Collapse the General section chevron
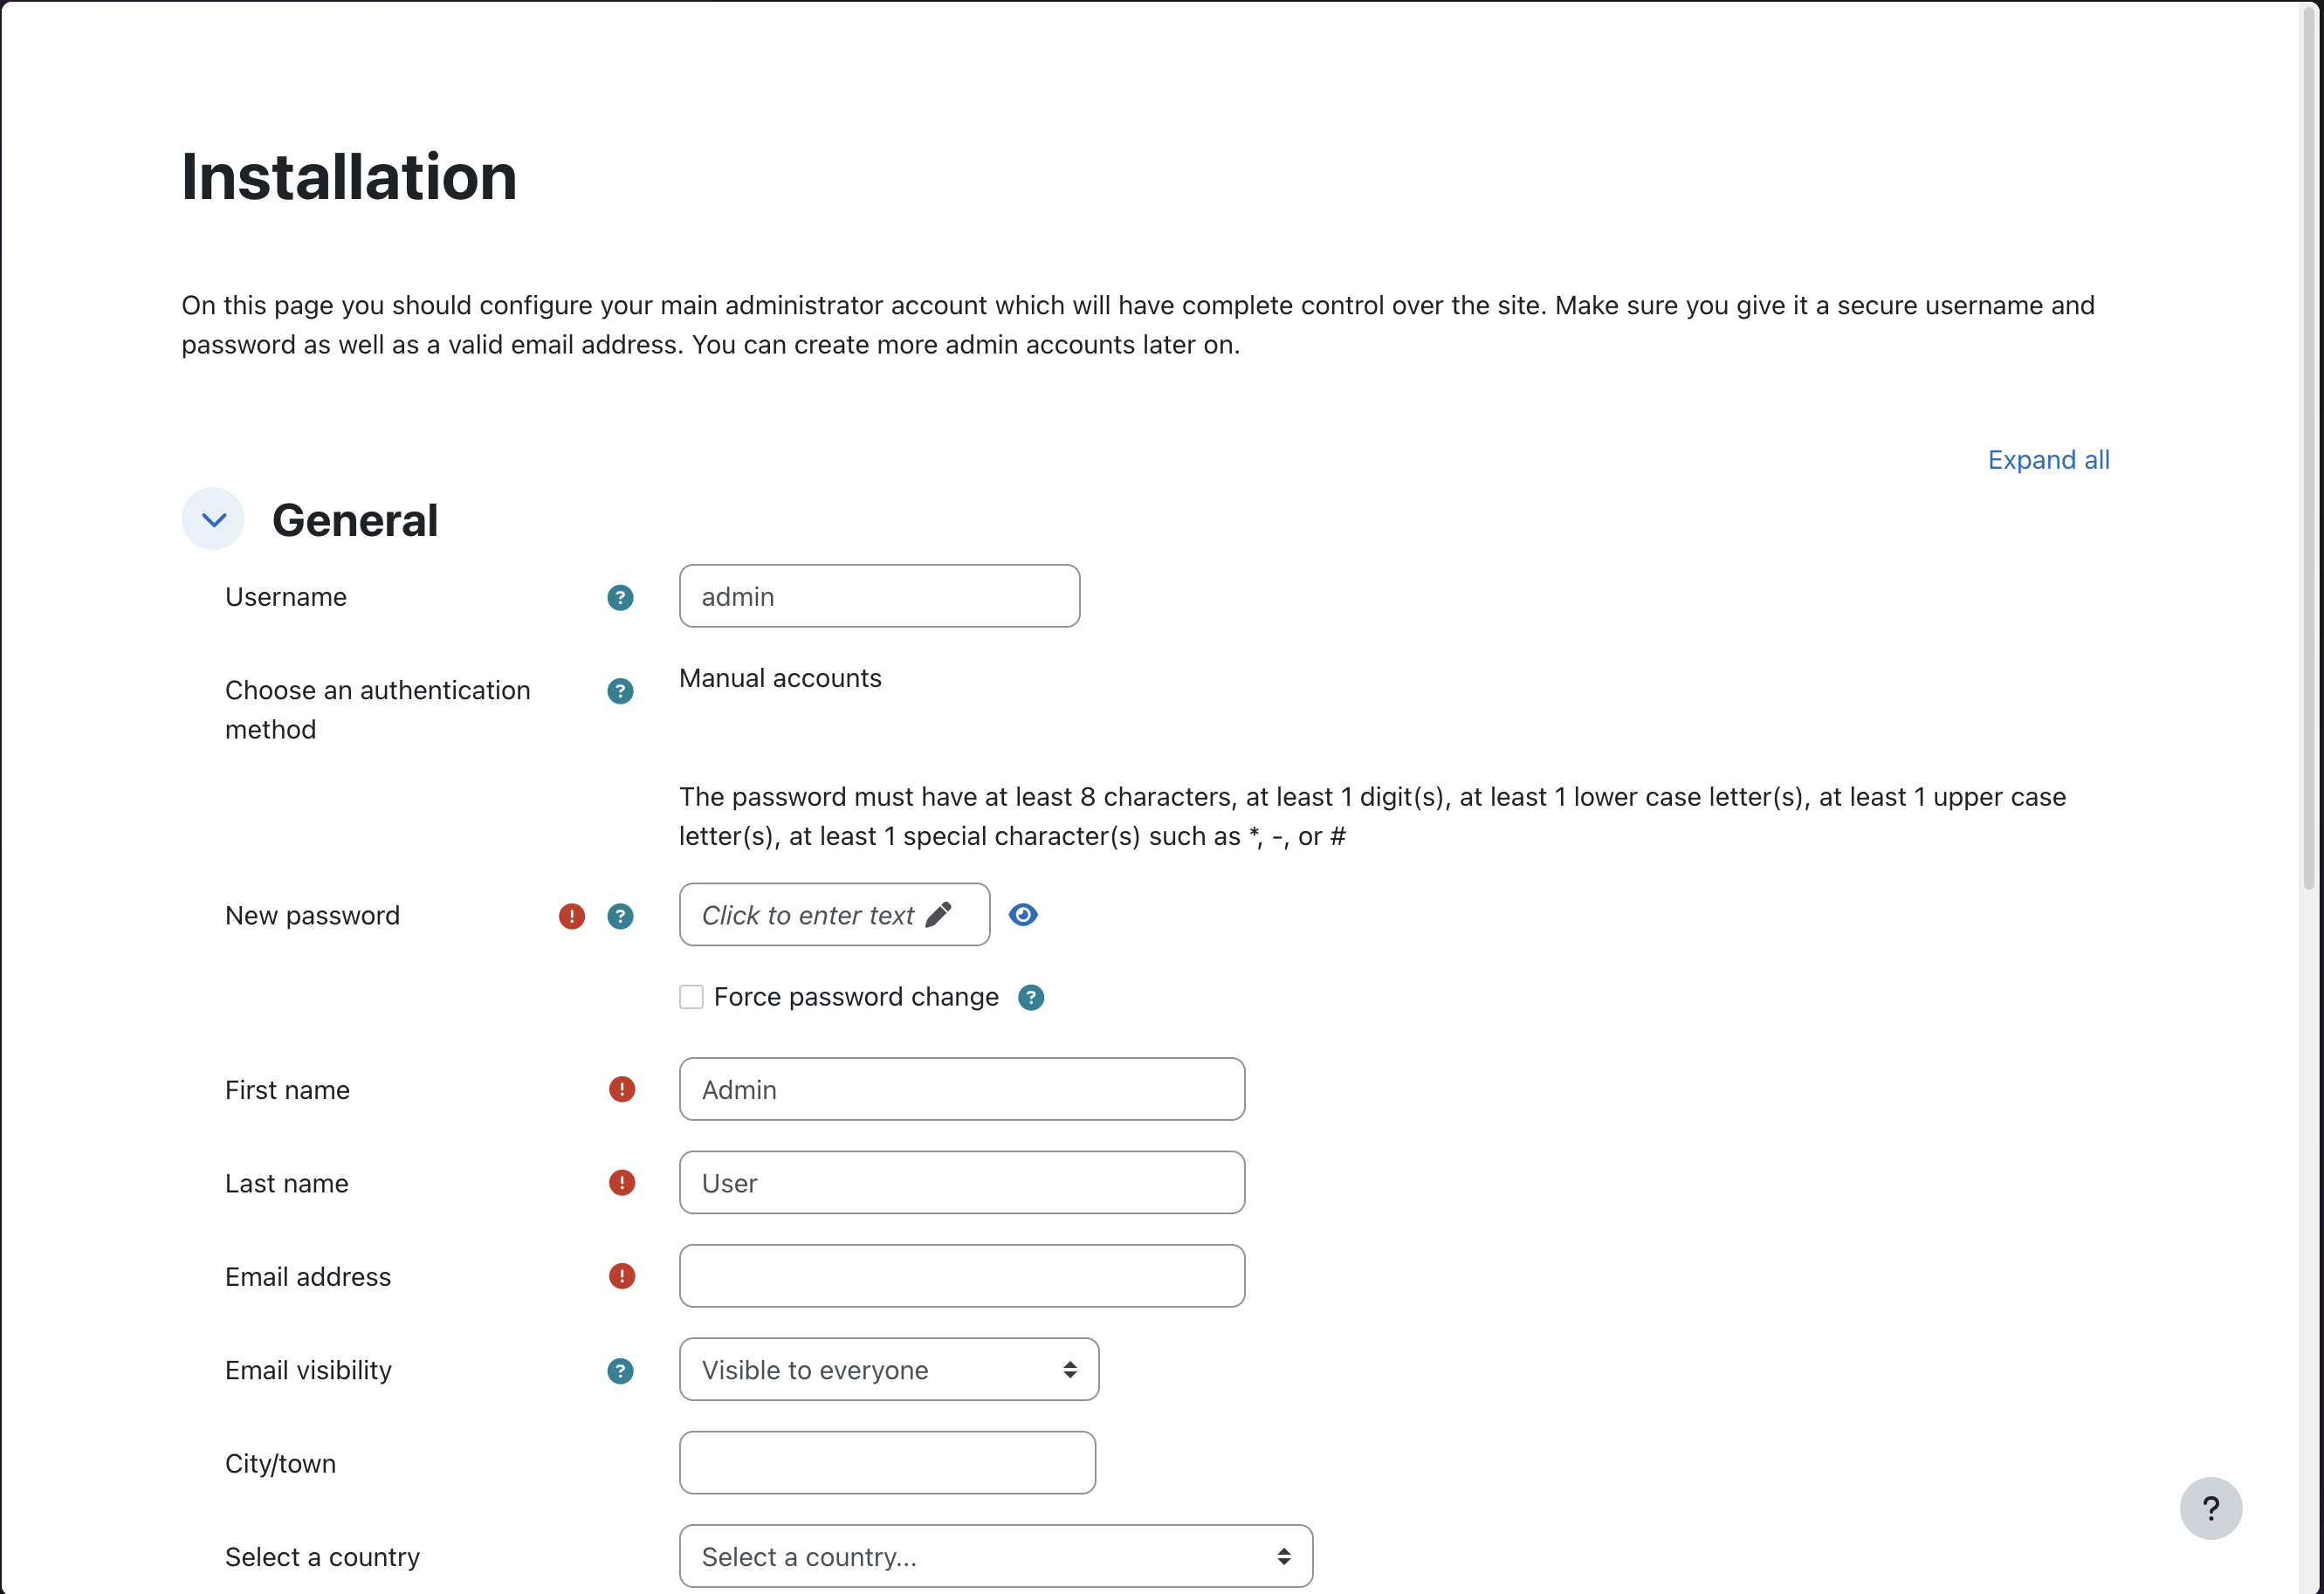 (x=213, y=519)
